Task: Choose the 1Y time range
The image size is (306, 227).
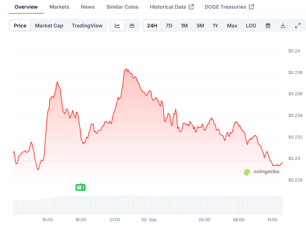Action: 215,26
